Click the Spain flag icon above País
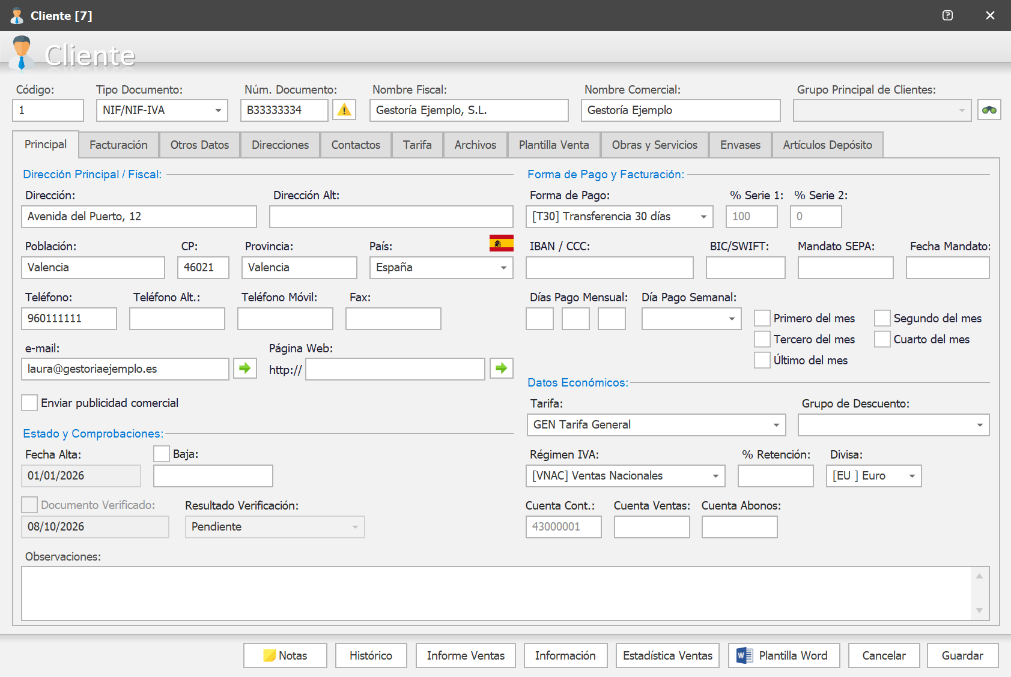The image size is (1011, 677). pyautogui.click(x=502, y=243)
